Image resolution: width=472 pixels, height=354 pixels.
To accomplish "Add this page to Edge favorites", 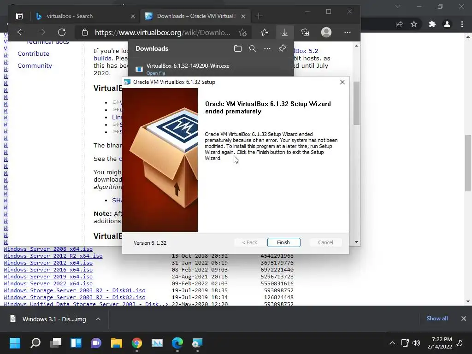I will tap(242, 33).
